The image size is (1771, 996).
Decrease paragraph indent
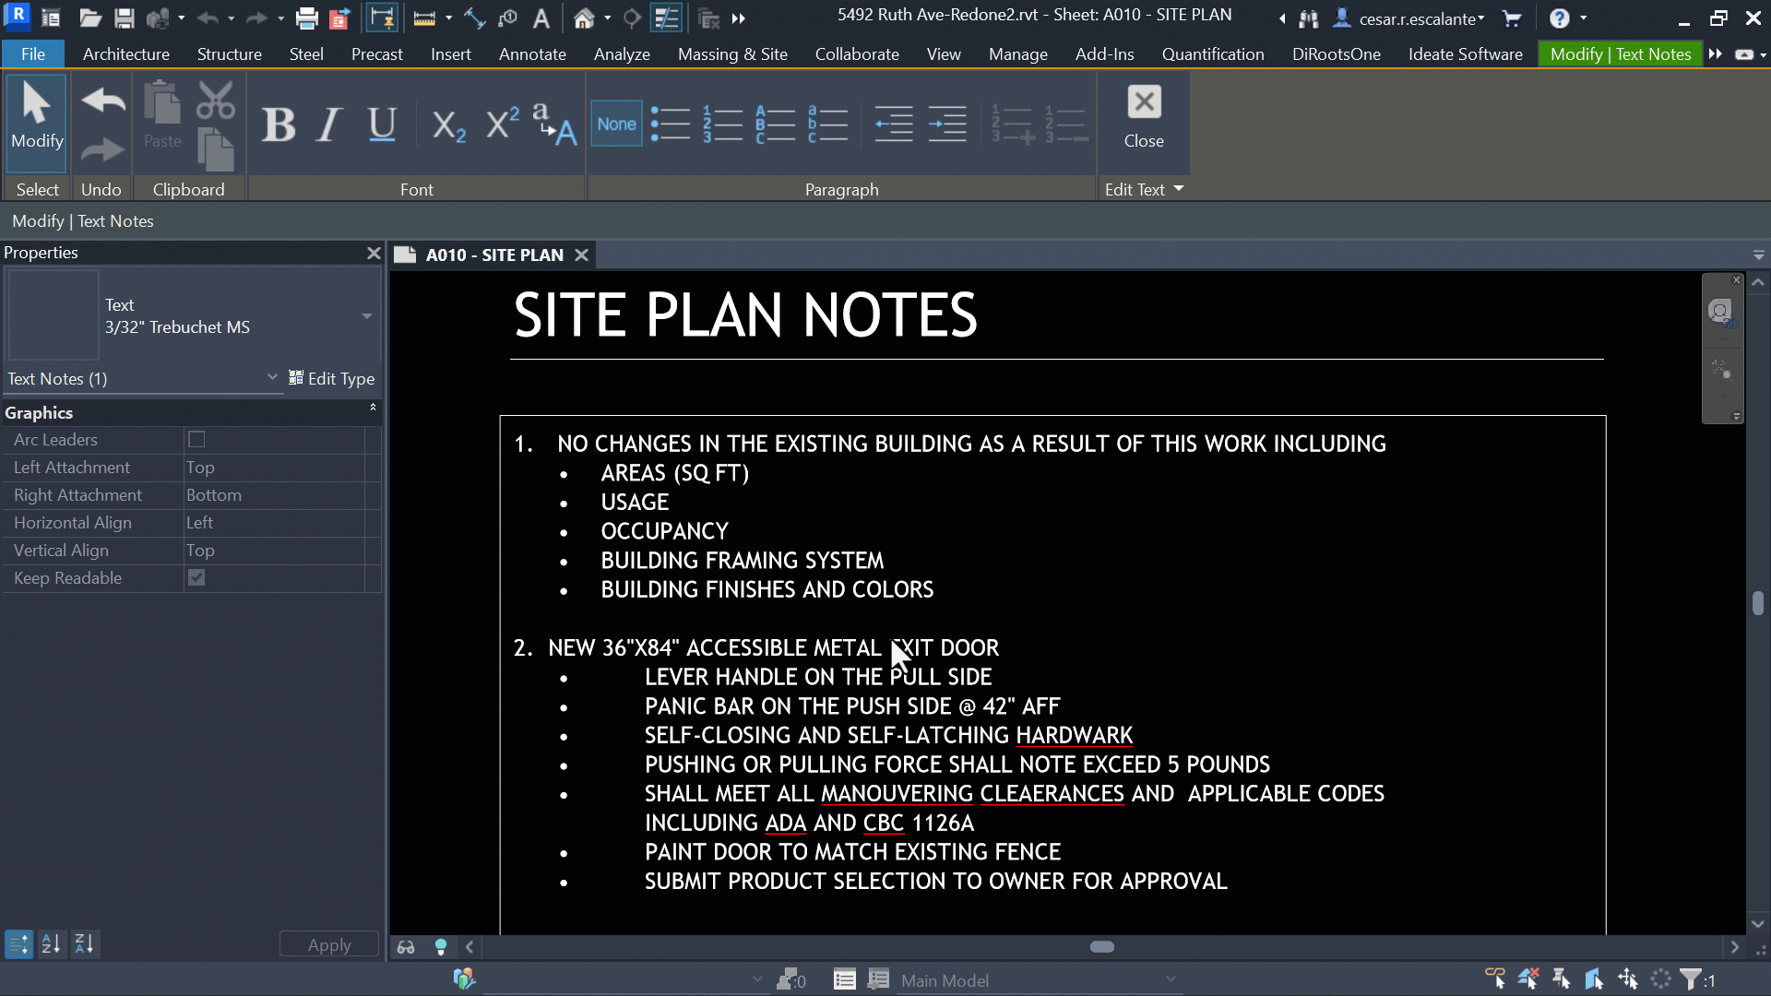(894, 125)
